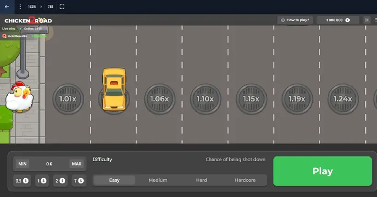Click the white chicken character
377x198 pixels.
click(20, 97)
